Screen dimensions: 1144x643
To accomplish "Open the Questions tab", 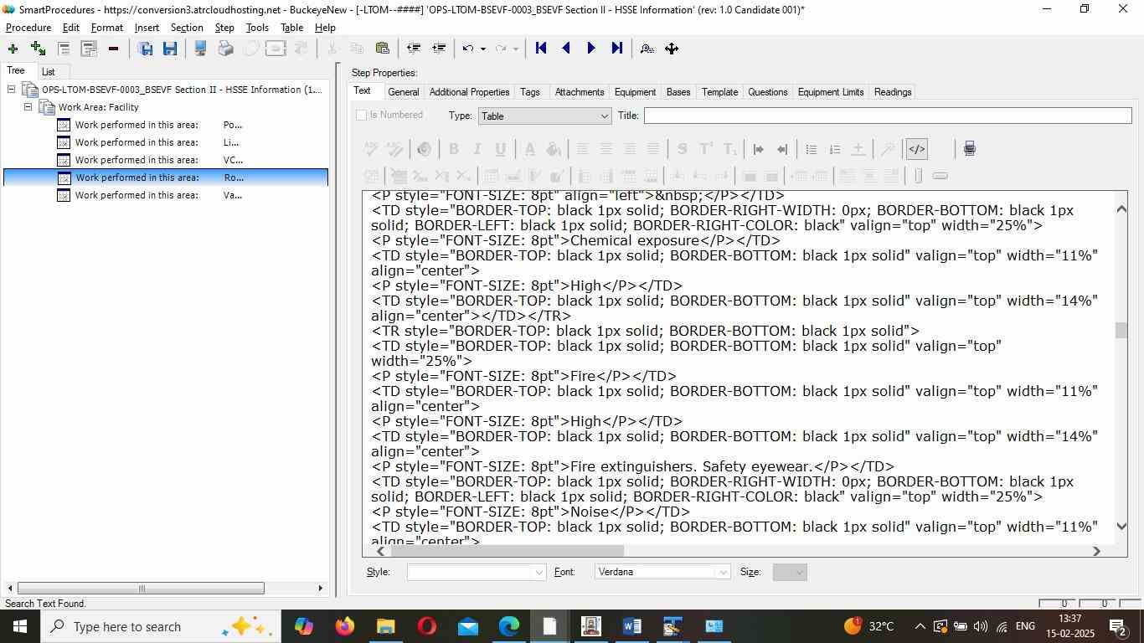I will pyautogui.click(x=767, y=92).
